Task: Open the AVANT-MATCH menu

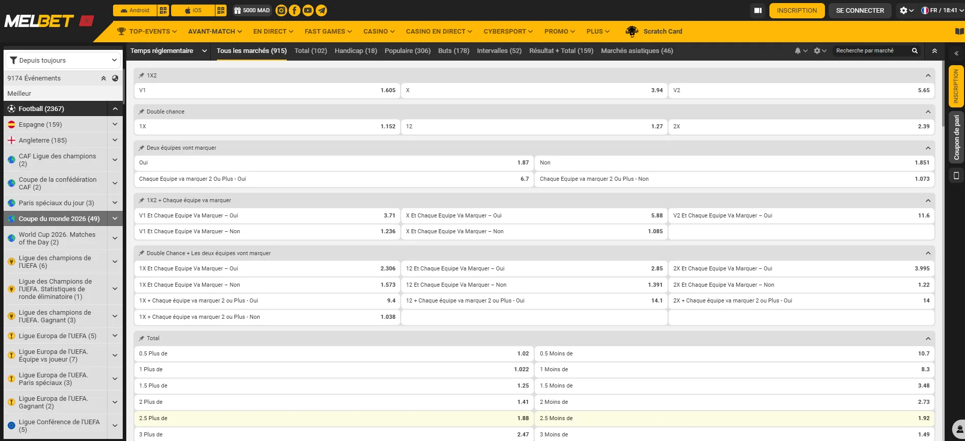Action: click(215, 32)
